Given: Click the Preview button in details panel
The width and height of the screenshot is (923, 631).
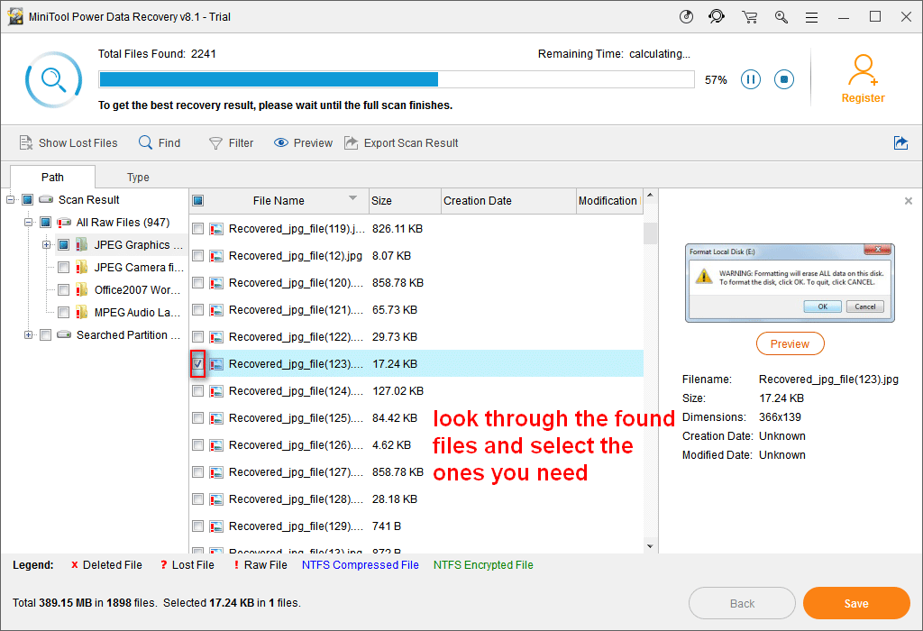Looking at the screenshot, I should (790, 343).
